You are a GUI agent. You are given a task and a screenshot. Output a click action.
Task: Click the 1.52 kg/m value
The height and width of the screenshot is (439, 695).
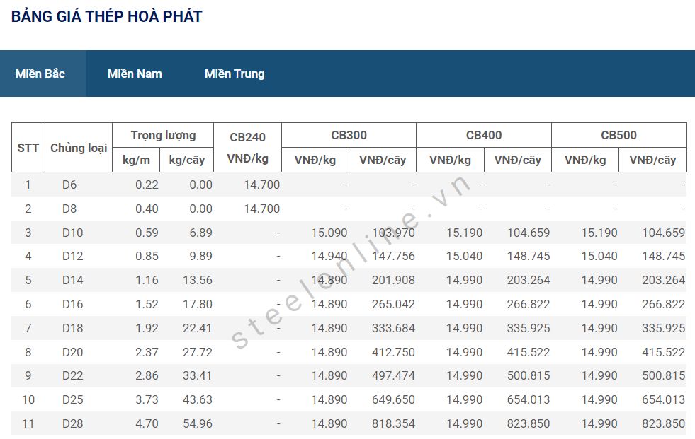point(147,304)
